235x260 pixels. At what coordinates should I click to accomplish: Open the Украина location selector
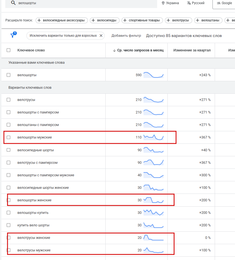pyautogui.click(x=170, y=3)
